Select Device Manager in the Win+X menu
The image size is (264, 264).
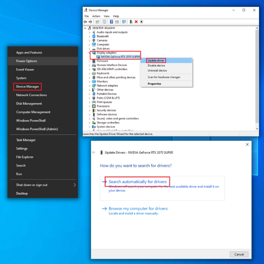pyautogui.click(x=43, y=86)
